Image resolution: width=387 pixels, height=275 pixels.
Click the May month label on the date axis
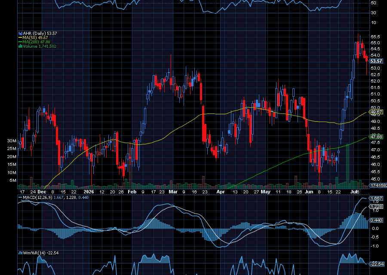[x=266, y=192]
